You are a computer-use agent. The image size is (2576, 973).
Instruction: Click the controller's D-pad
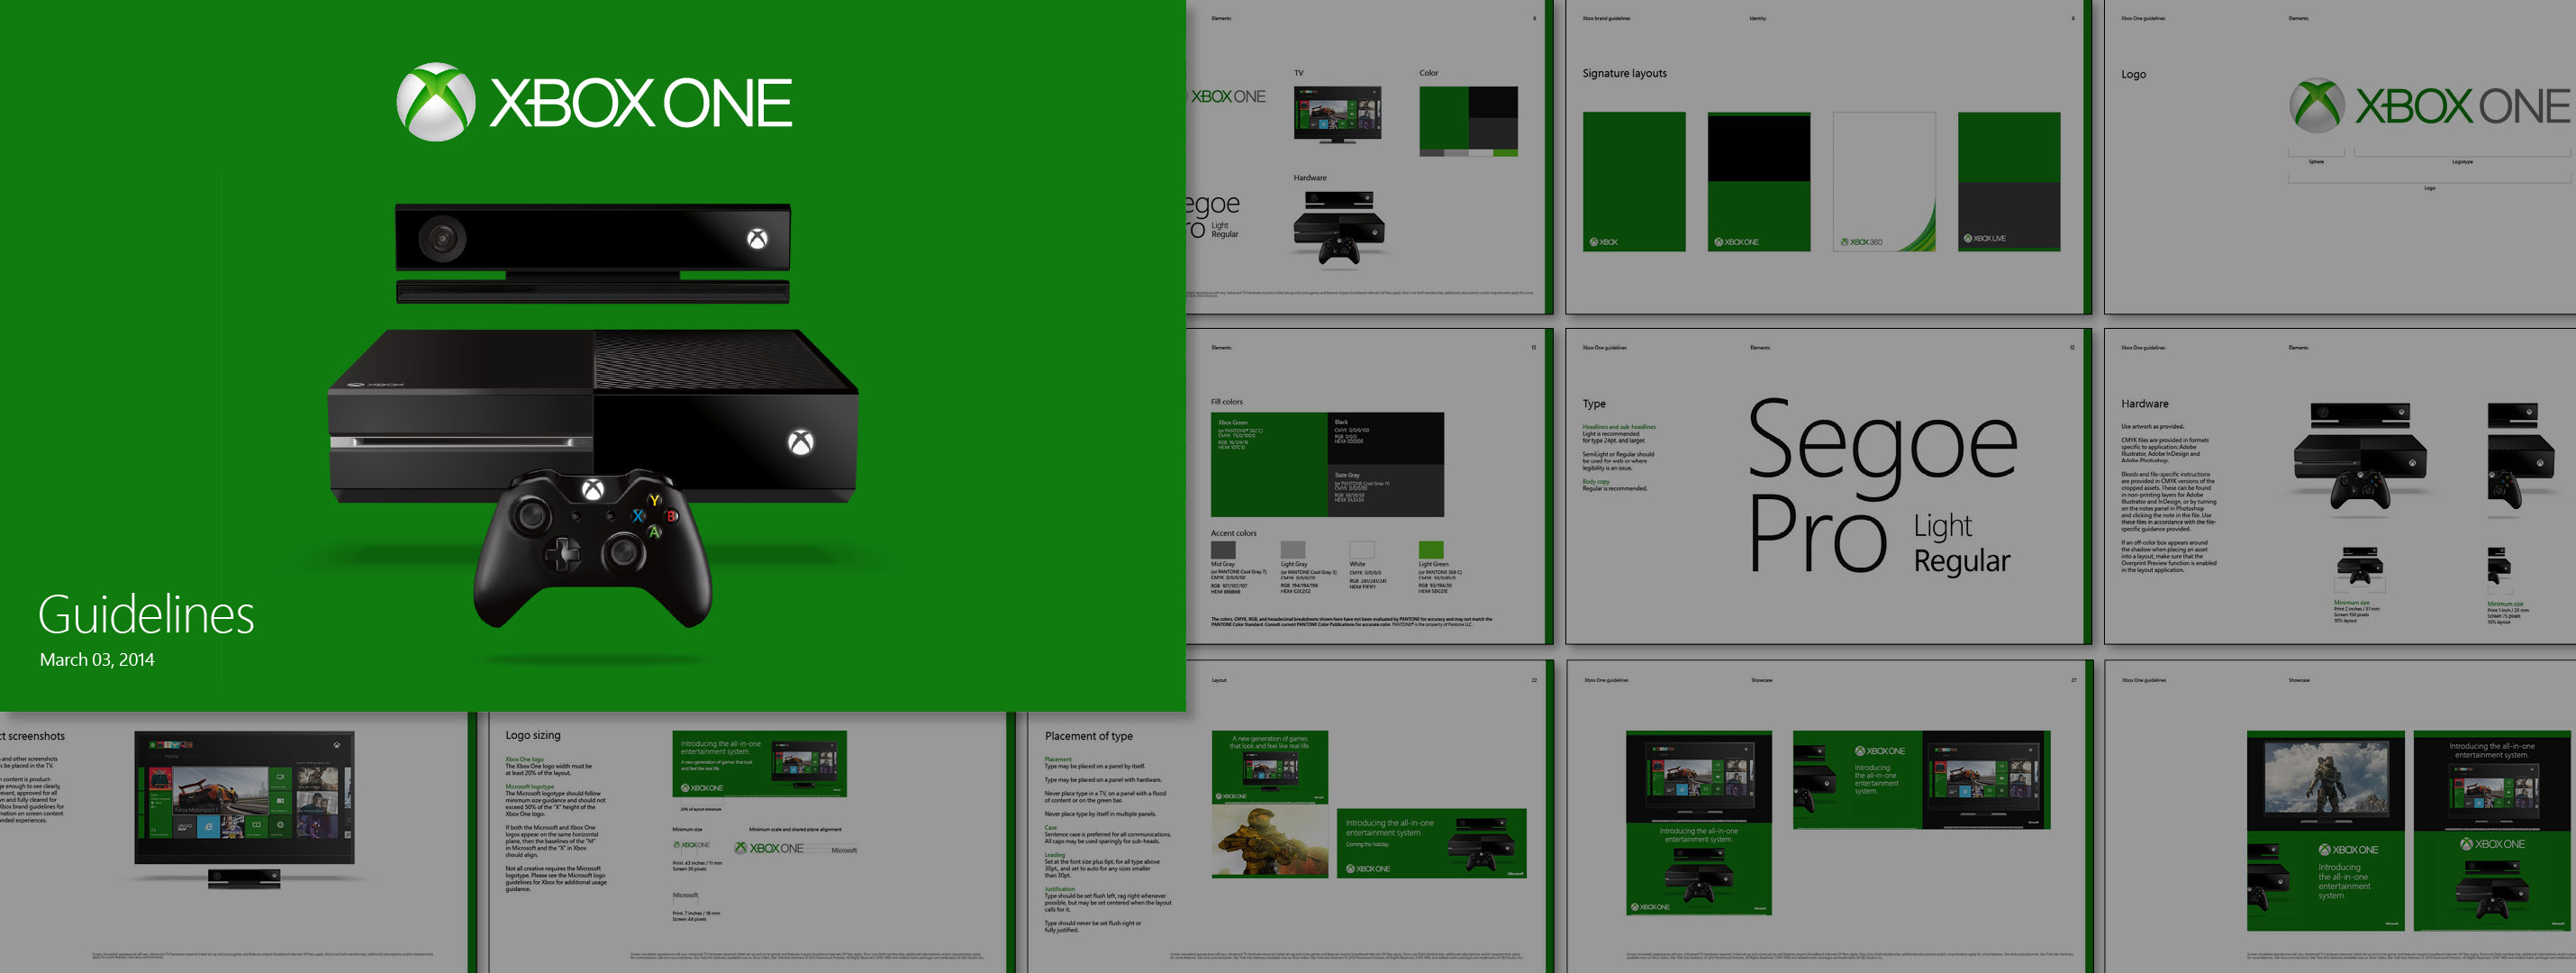(x=562, y=553)
